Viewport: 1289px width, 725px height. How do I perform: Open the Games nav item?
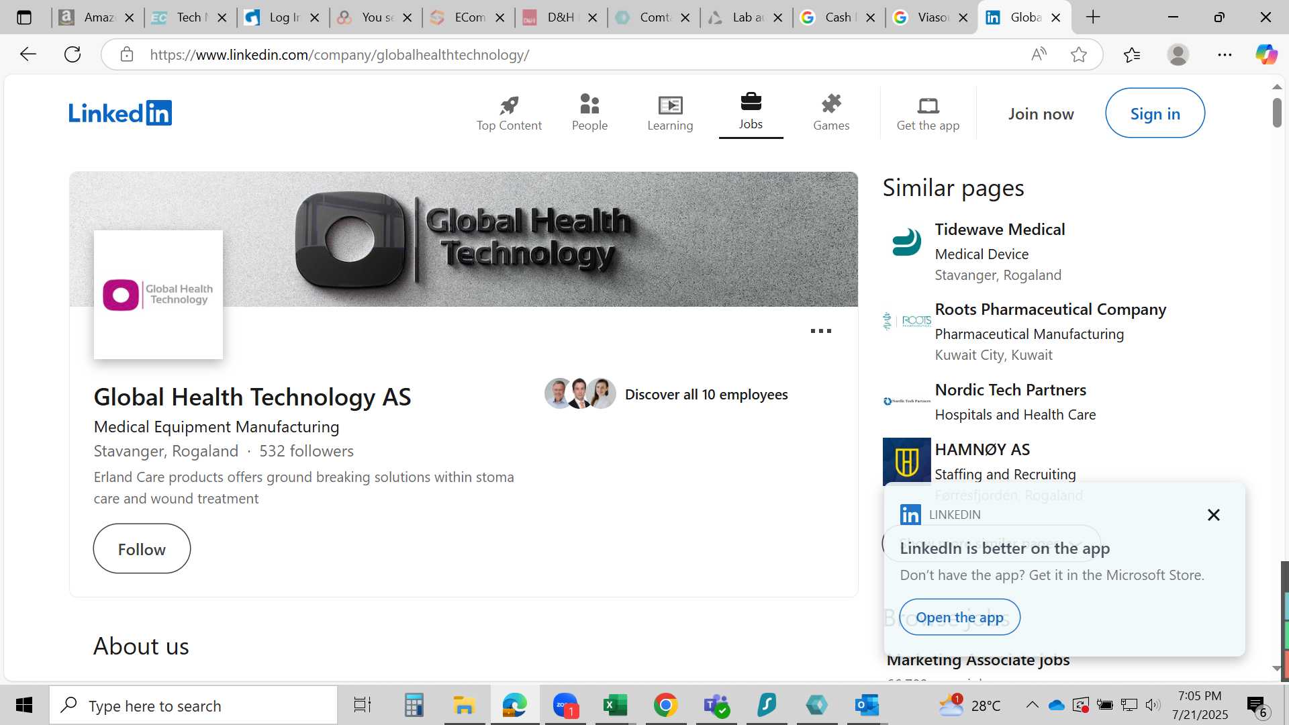831,113
